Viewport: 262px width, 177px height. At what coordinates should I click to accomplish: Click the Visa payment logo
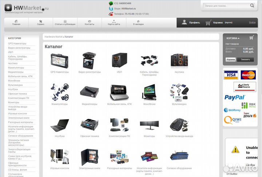(x=231, y=75)
